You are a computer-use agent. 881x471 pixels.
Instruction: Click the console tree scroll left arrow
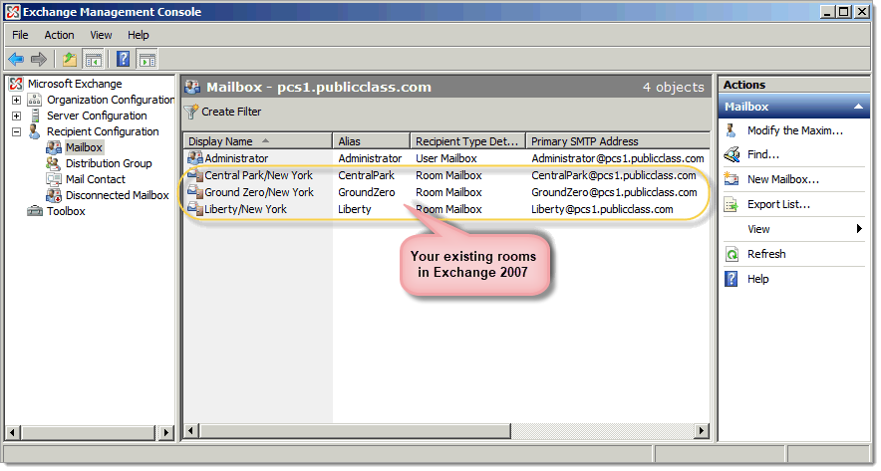click(13, 433)
